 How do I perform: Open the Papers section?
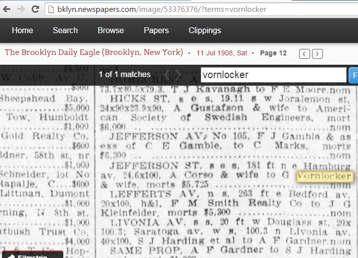click(156, 30)
